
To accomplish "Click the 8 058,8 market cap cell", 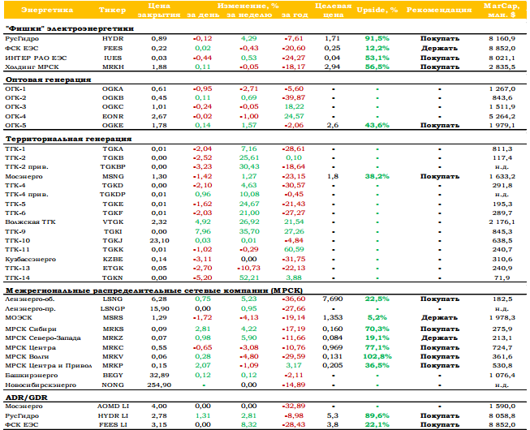I will (x=502, y=416).
